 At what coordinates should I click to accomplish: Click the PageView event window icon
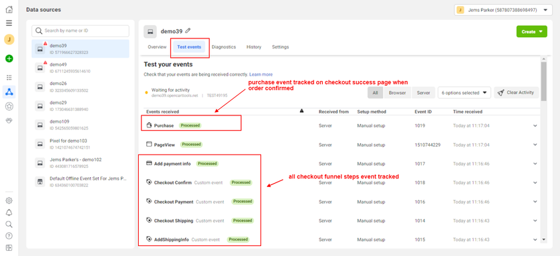tap(149, 144)
